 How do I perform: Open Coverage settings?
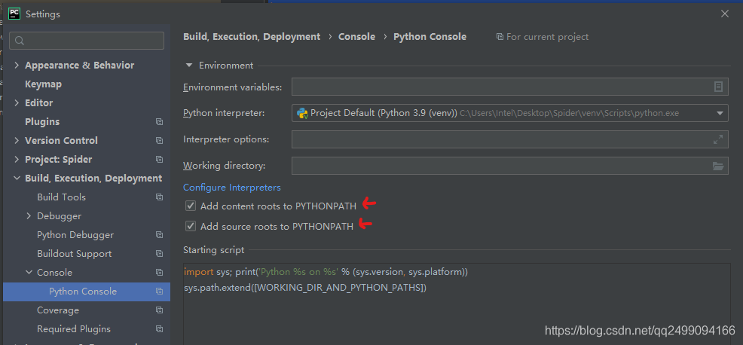click(58, 310)
